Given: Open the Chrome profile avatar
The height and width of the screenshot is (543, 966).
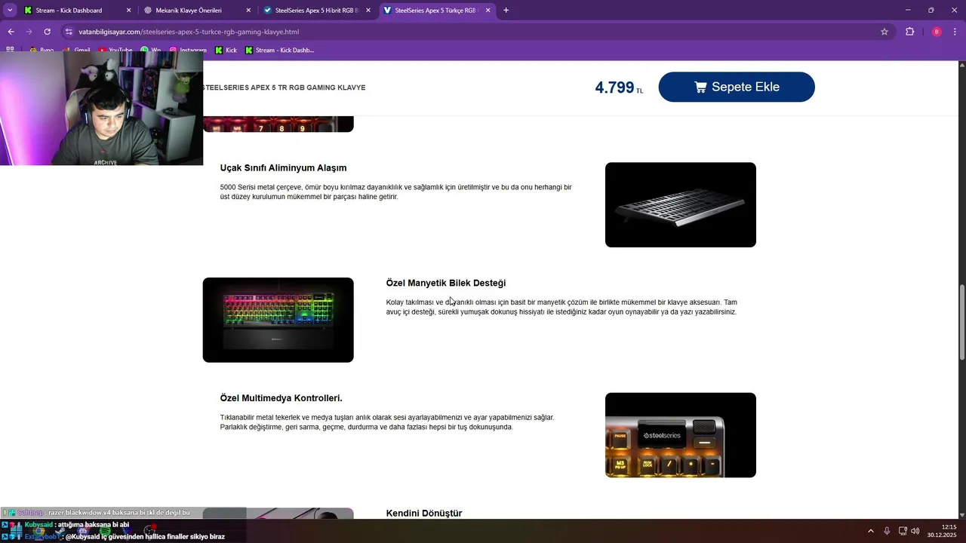Looking at the screenshot, I should 937,32.
